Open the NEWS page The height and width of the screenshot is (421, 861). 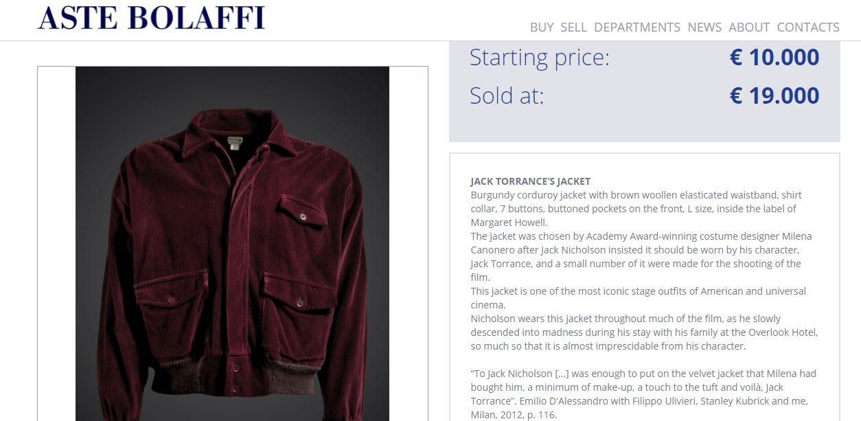point(704,27)
